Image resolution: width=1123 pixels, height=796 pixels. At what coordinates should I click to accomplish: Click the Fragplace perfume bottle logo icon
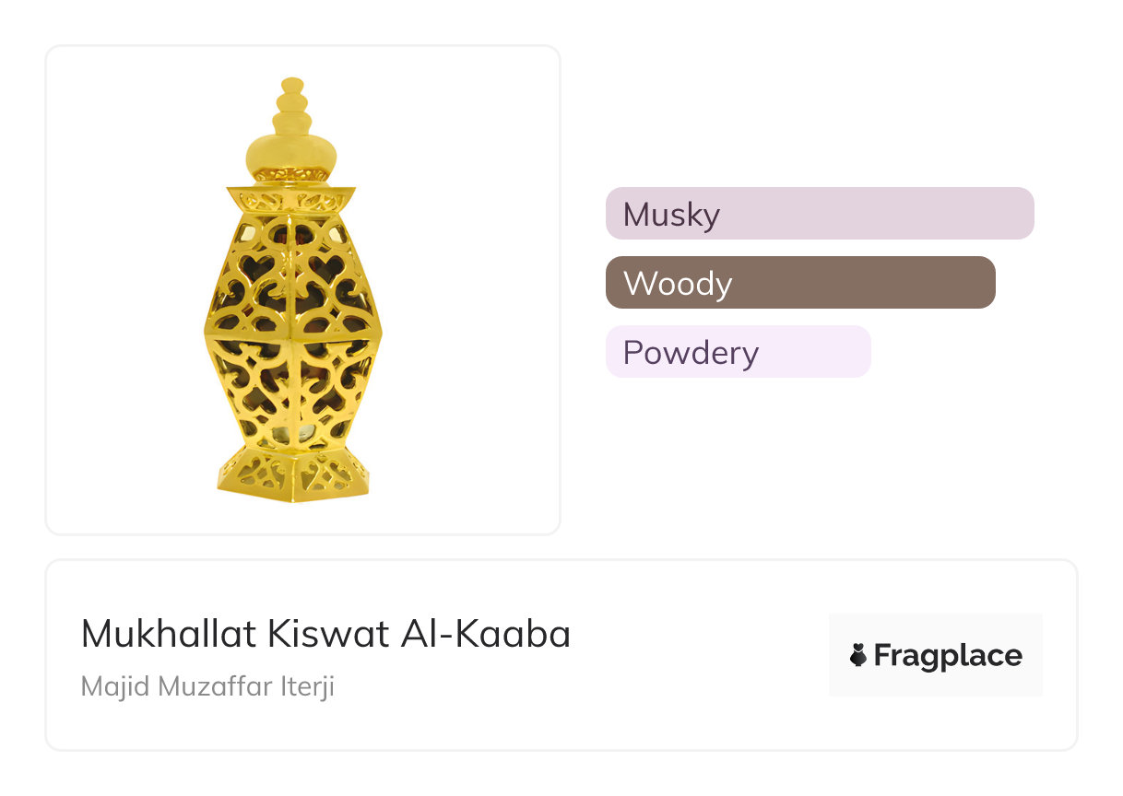pyautogui.click(x=858, y=655)
